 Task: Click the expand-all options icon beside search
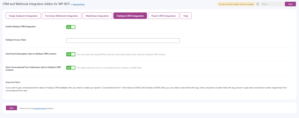pyautogui.click(x=258, y=4)
